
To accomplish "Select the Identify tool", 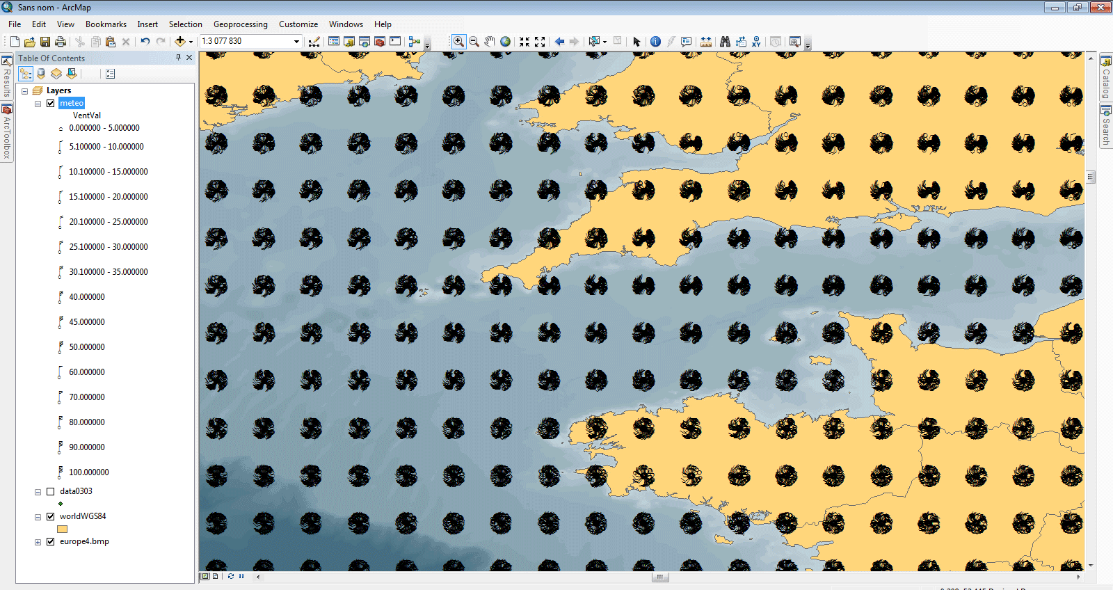I will coord(655,42).
